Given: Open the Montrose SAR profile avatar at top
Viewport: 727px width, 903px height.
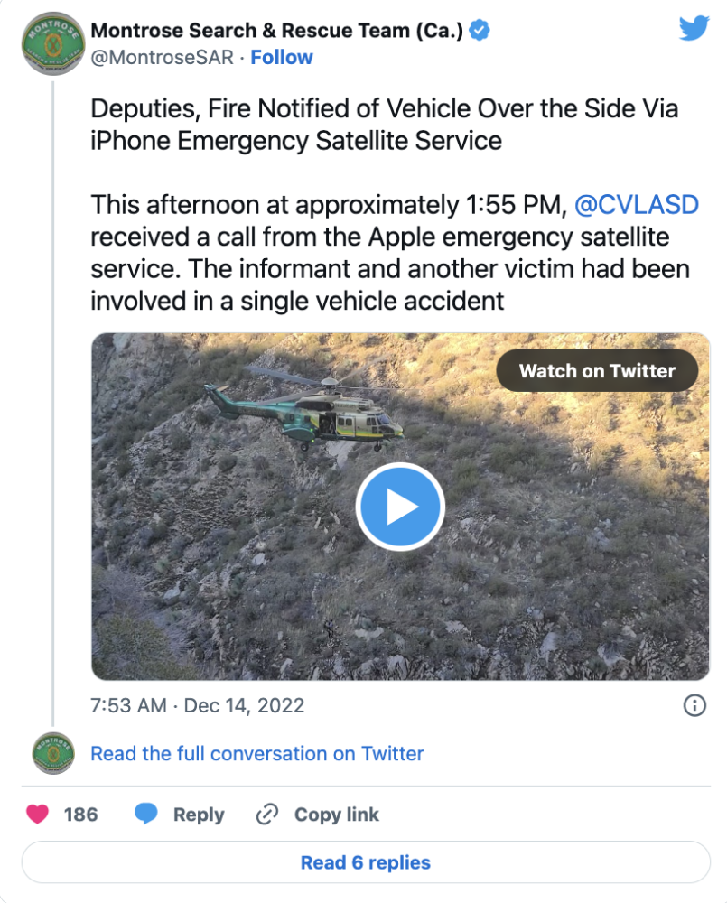Looking at the screenshot, I should click(52, 42).
